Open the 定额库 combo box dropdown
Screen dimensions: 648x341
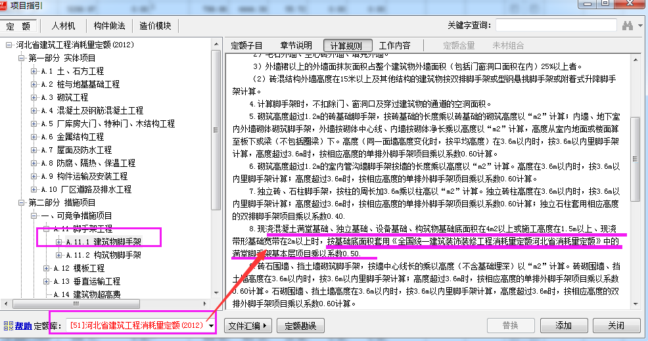click(x=211, y=326)
